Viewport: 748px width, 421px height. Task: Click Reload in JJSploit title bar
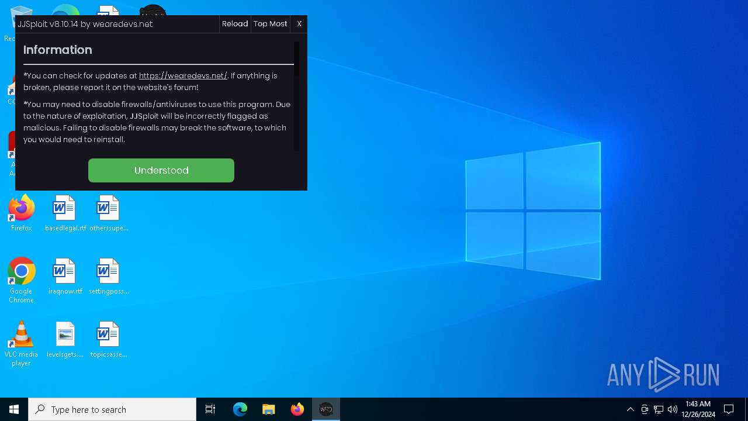coord(235,24)
